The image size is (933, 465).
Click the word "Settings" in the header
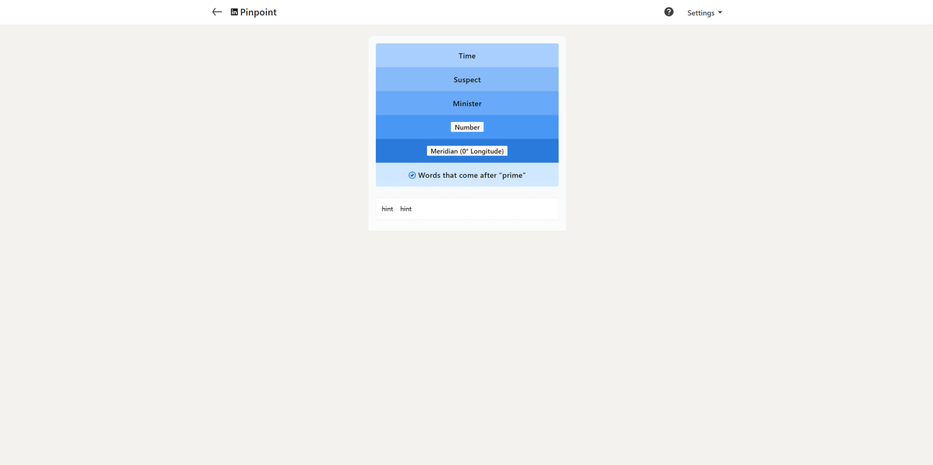pyautogui.click(x=700, y=13)
